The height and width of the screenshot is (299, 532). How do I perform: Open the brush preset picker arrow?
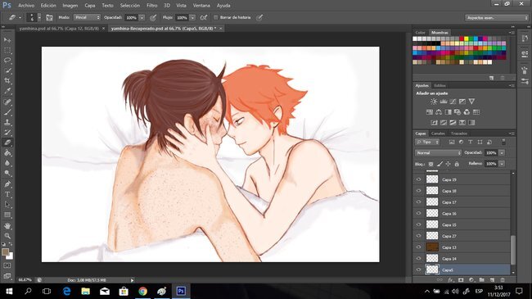pyautogui.click(x=39, y=17)
